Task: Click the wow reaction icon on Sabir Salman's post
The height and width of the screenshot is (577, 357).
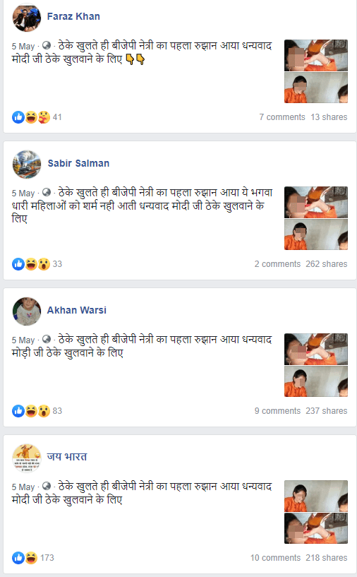Action: tap(44, 264)
